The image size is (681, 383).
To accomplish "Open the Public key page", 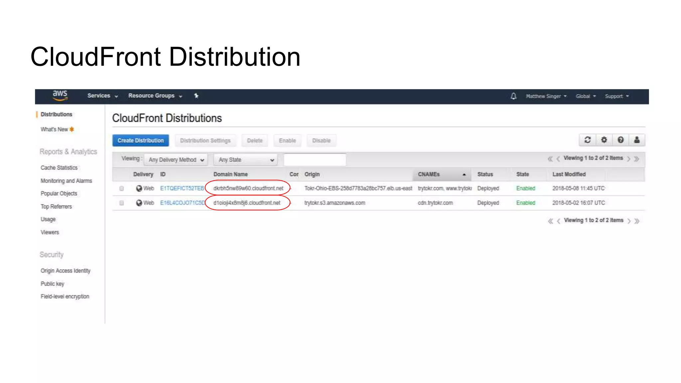I will click(x=53, y=284).
